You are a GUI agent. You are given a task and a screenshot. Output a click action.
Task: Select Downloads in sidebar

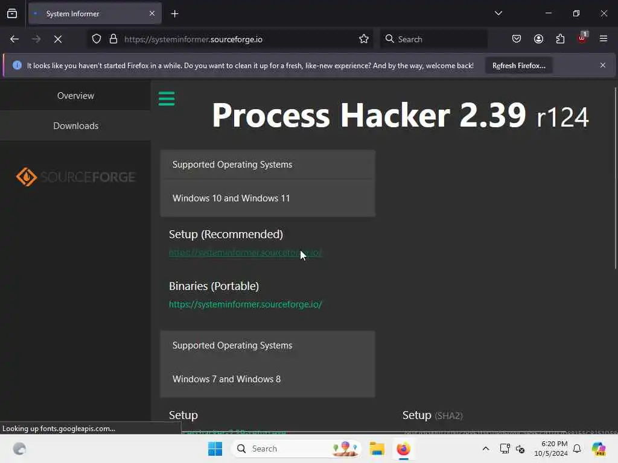[x=75, y=126]
